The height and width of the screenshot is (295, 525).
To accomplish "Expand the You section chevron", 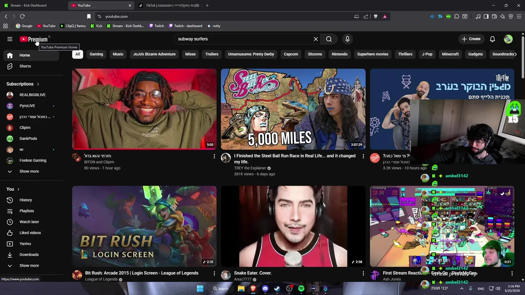I will tap(18, 189).
